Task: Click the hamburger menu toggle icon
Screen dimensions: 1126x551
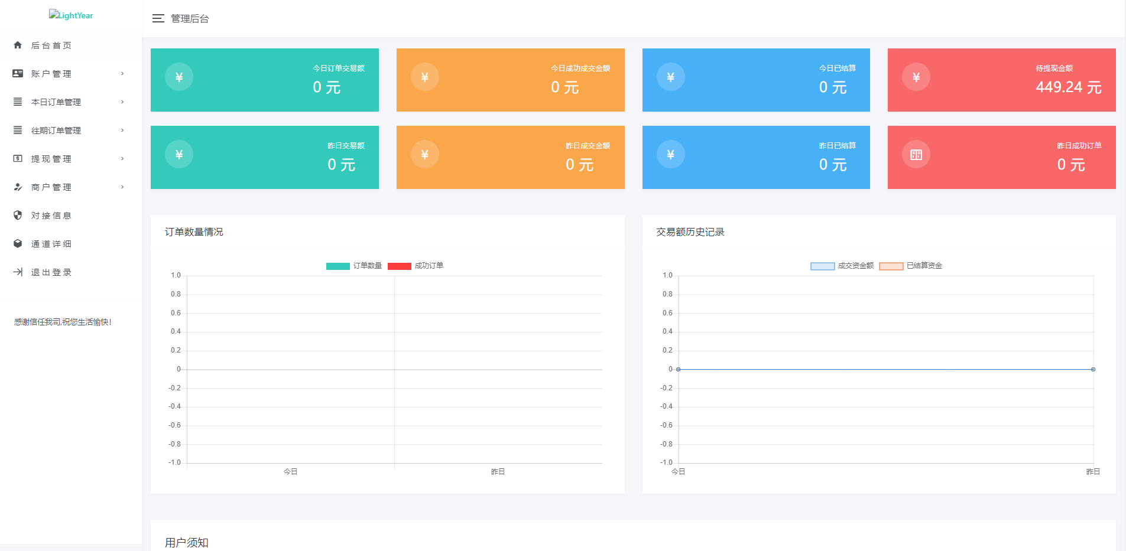Action: pos(158,18)
